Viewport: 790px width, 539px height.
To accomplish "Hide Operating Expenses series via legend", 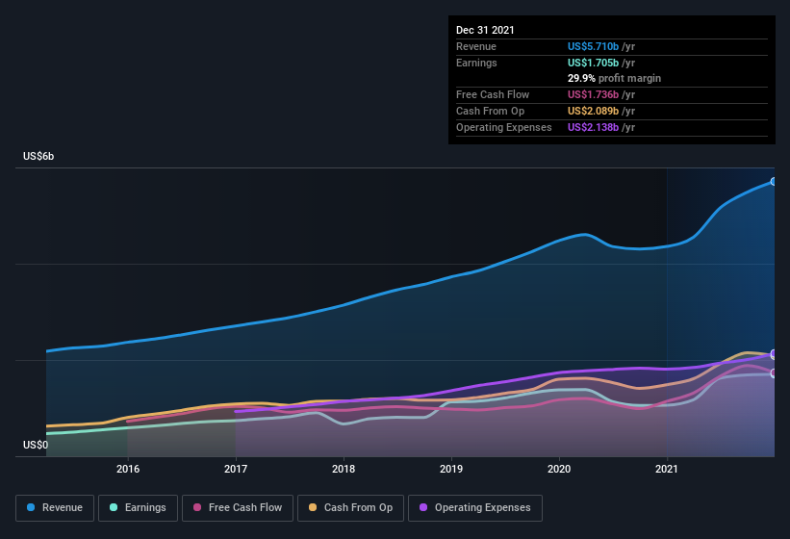I will 474,507.
